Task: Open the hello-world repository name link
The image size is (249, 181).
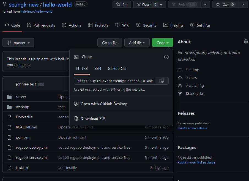Action: pos(57,5)
